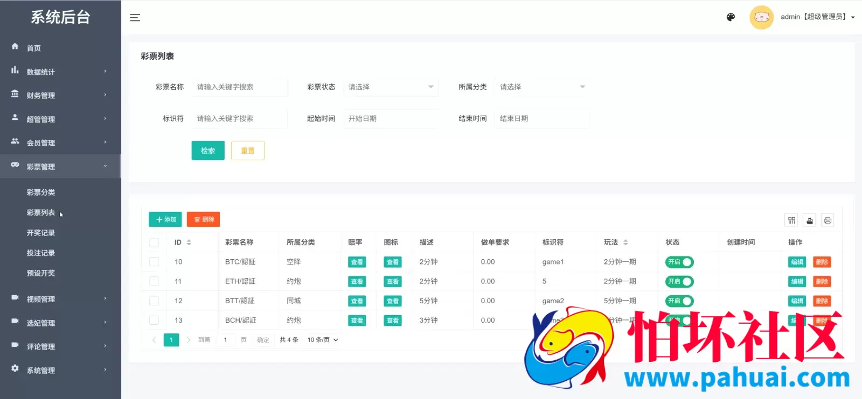Screen dimensions: 862x399
Task: Toggle 开启 switch for BTC/認証
Action: pos(679,262)
